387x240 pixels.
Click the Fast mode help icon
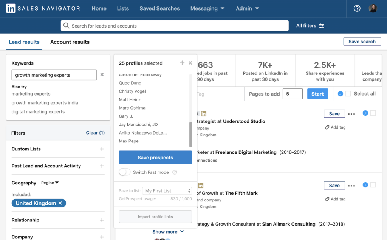(175, 172)
